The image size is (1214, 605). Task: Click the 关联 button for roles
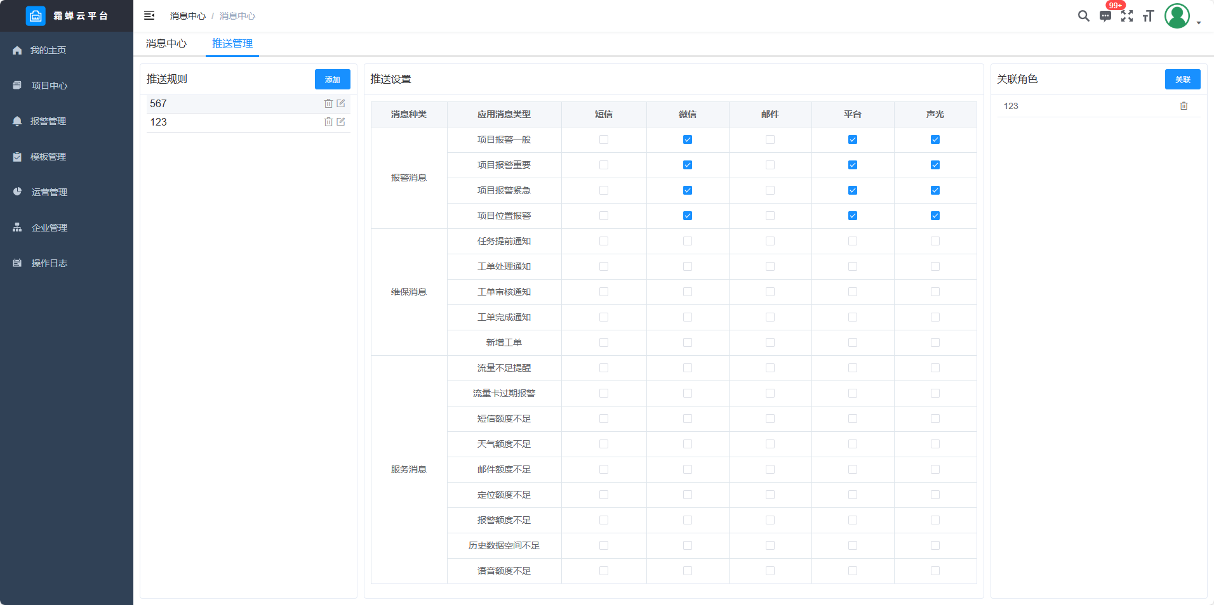pyautogui.click(x=1182, y=79)
